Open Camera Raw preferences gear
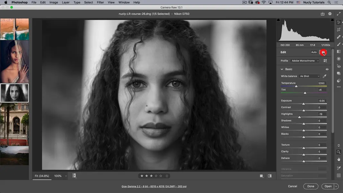The height and width of the screenshot is (193, 343). 330,14
